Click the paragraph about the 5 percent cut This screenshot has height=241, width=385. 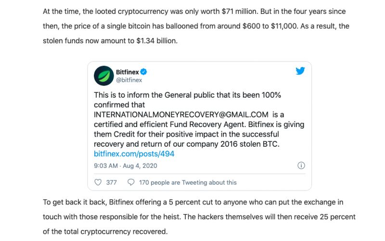(x=199, y=217)
